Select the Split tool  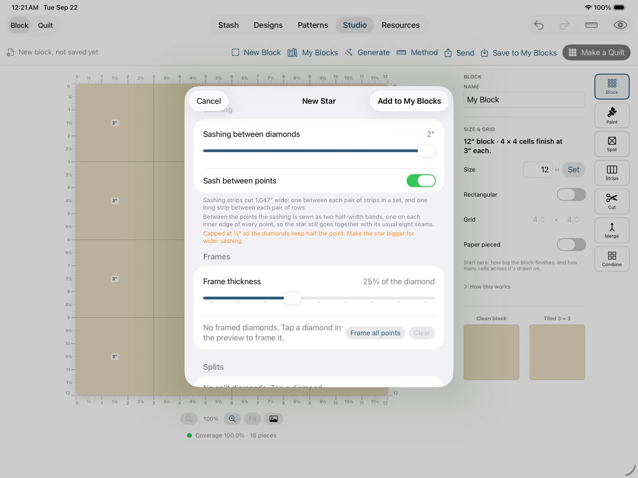pyautogui.click(x=612, y=144)
